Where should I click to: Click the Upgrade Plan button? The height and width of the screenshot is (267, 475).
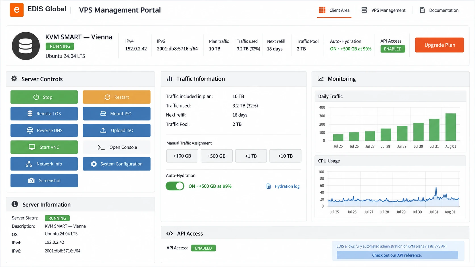439,45
